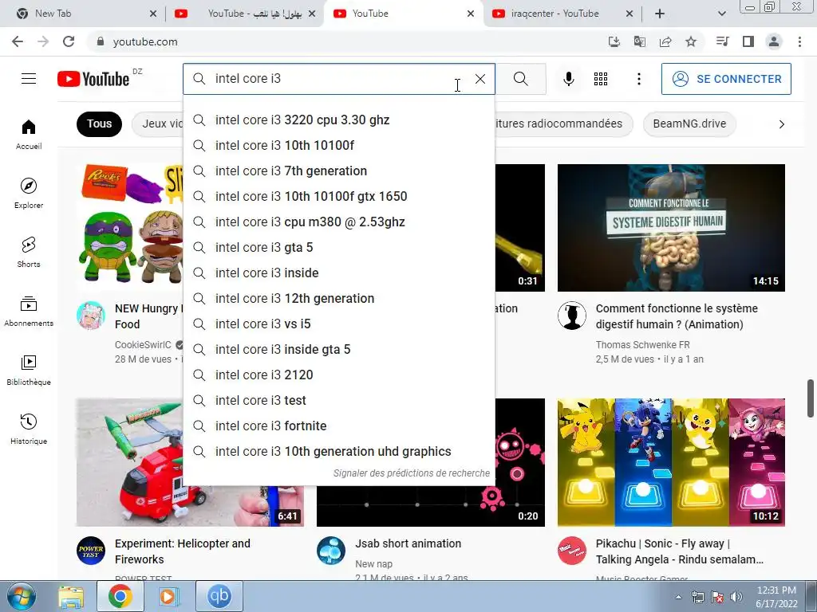Switch to the iraqcenter - YouTube tab

pyautogui.click(x=555, y=14)
